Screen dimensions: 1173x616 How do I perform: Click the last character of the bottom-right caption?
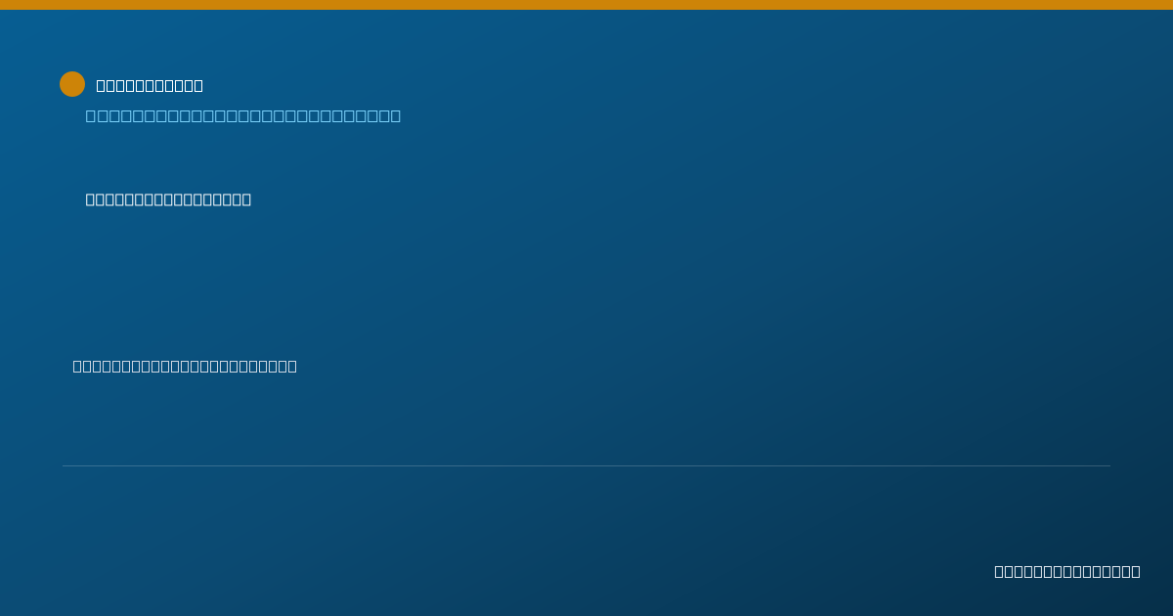tap(1135, 571)
